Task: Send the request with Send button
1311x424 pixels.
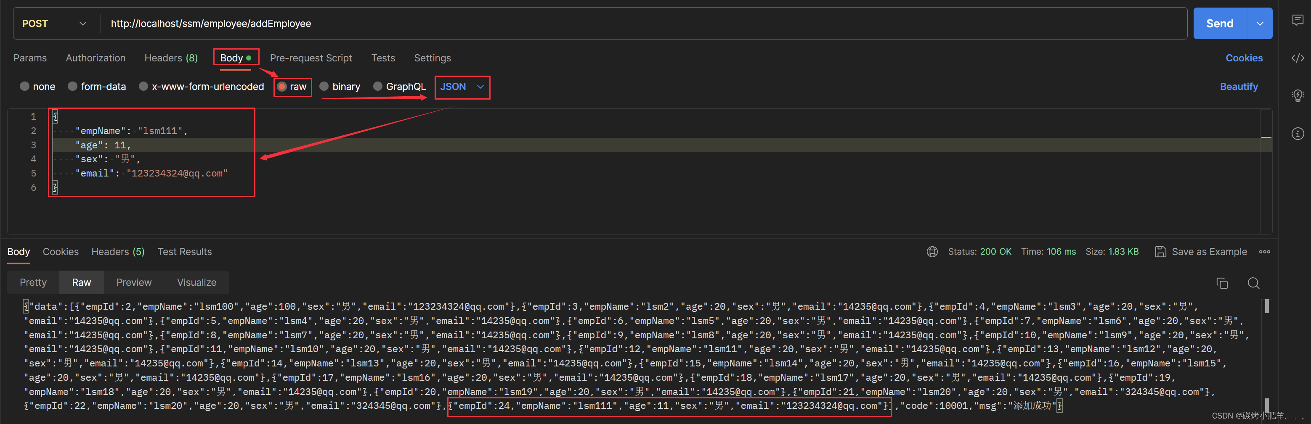Action: click(1220, 24)
